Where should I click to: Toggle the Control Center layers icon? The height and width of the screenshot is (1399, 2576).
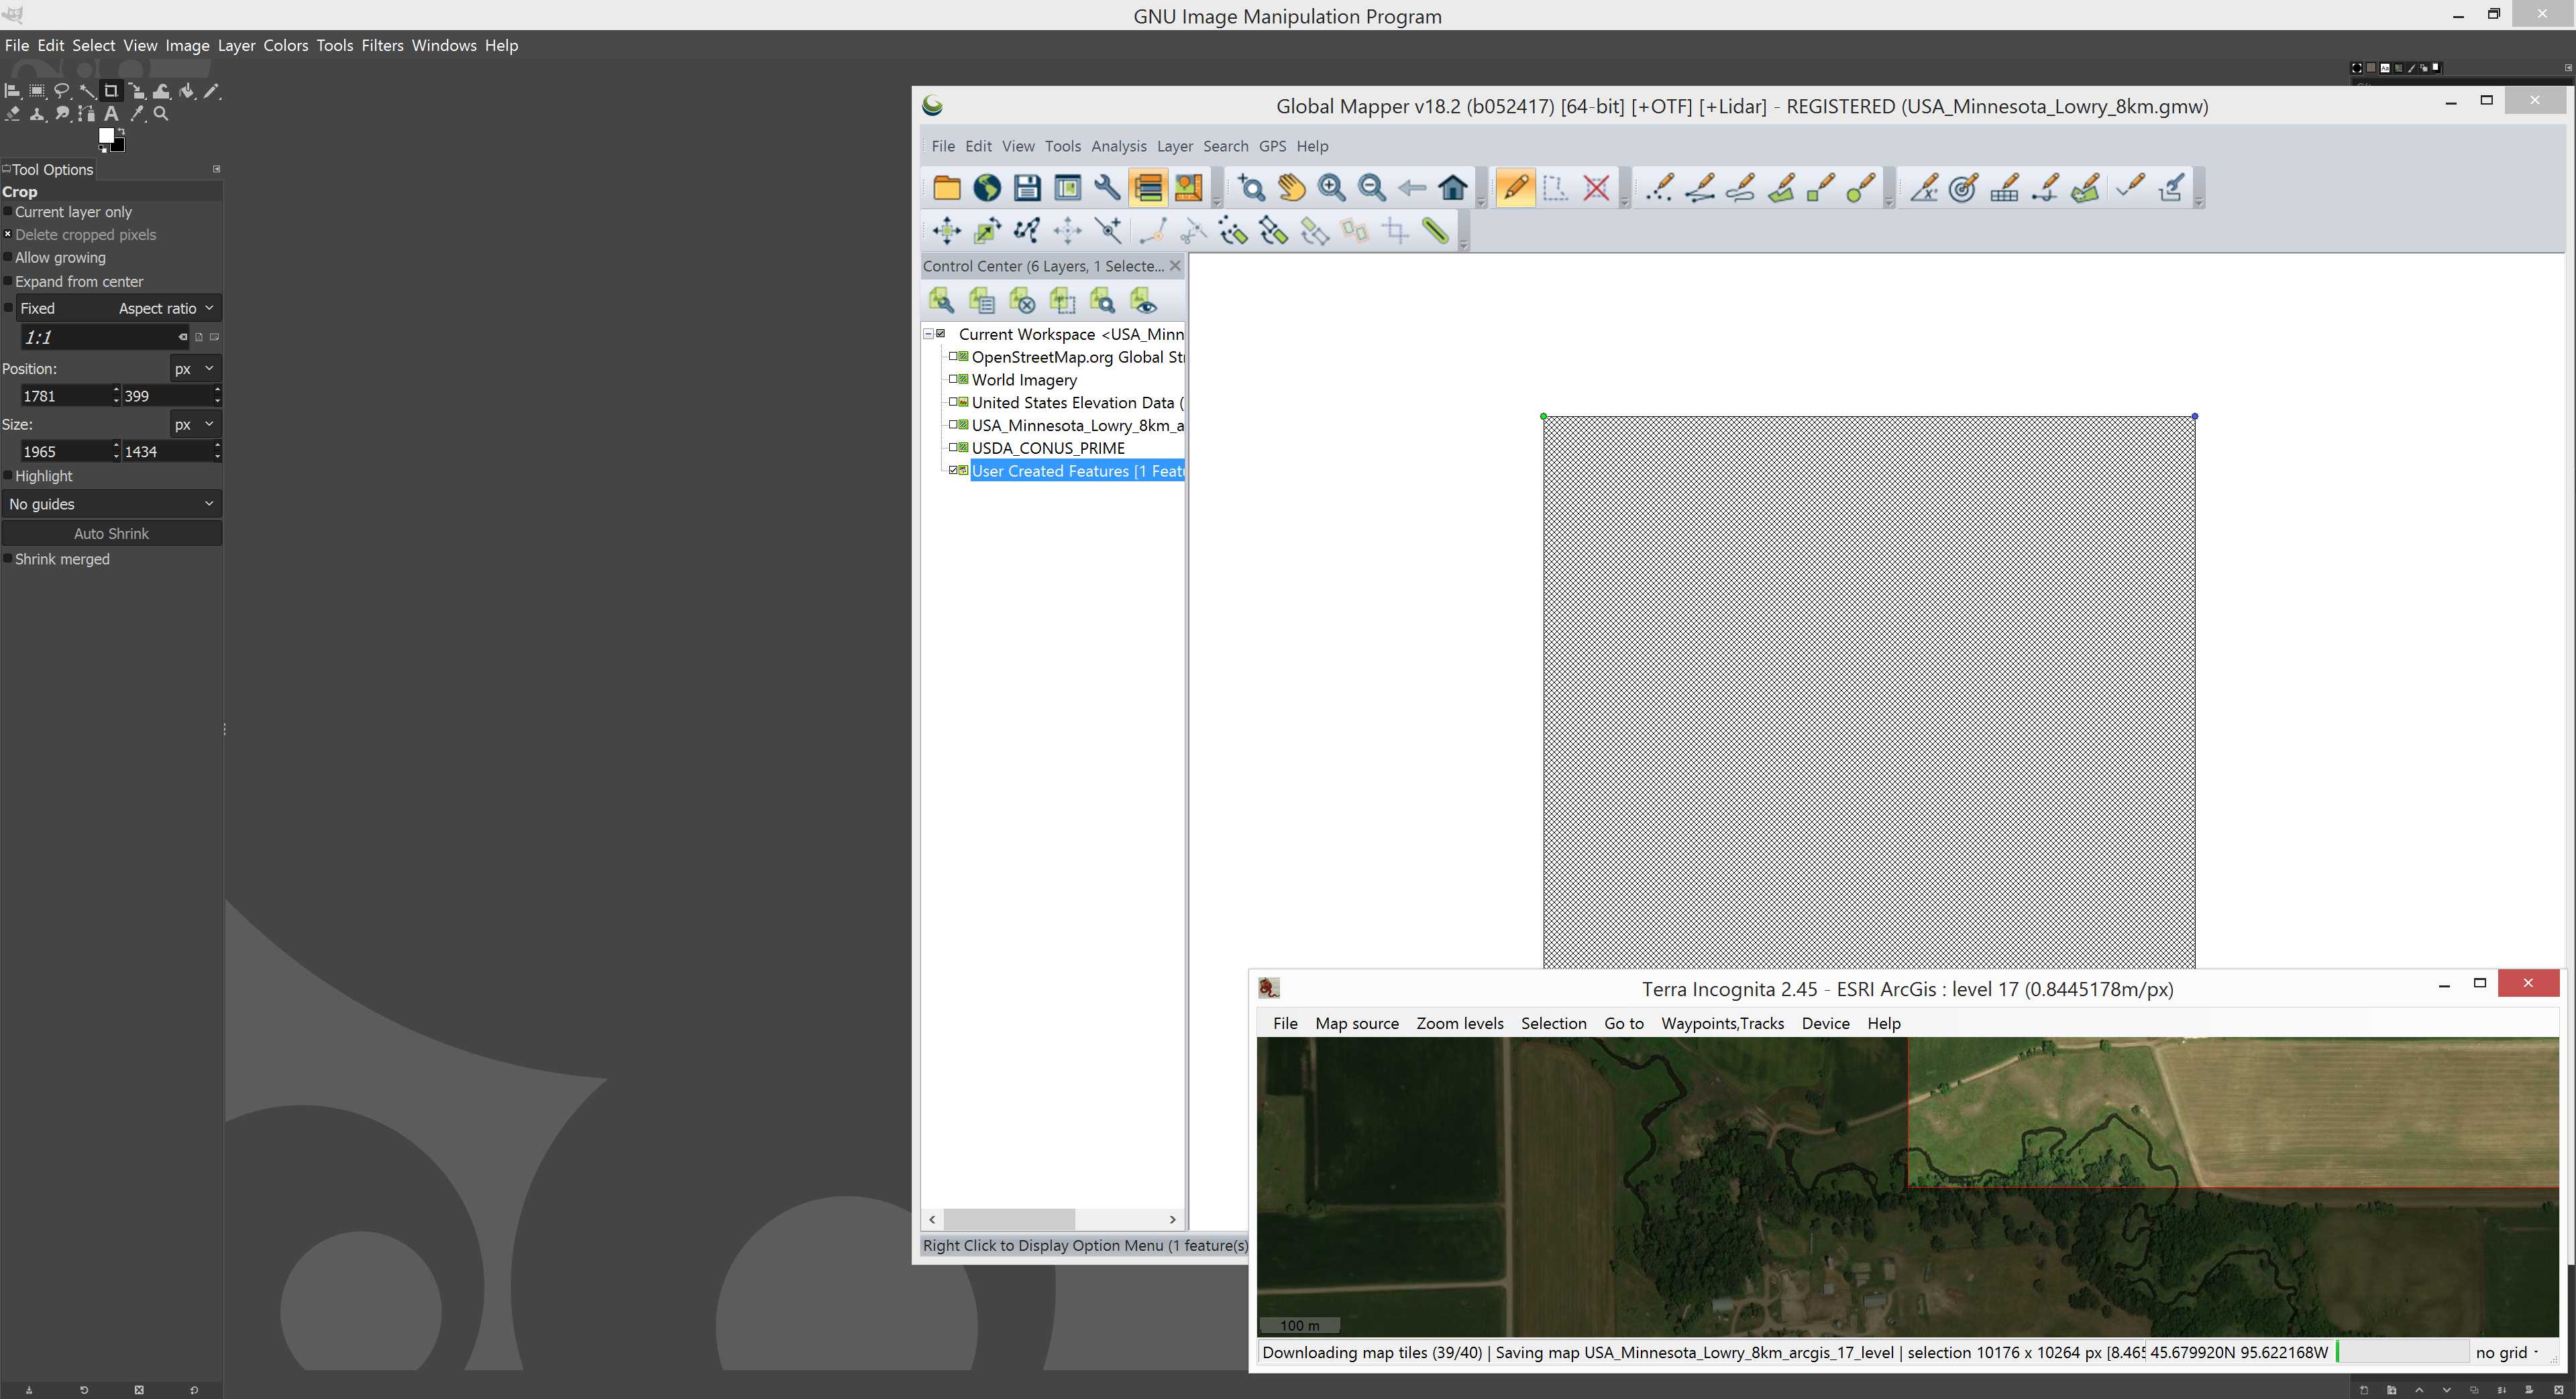point(1148,188)
